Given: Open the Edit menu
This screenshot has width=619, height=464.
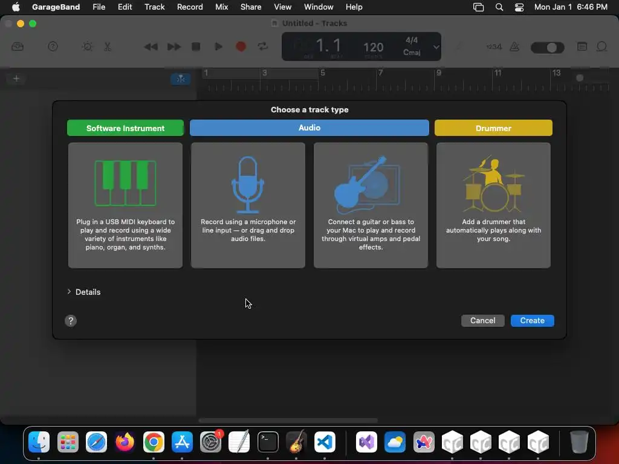Looking at the screenshot, I should click(x=125, y=7).
